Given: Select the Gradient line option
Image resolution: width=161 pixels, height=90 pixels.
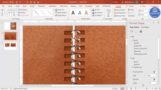Looking at the screenshot, I should click(137, 67).
